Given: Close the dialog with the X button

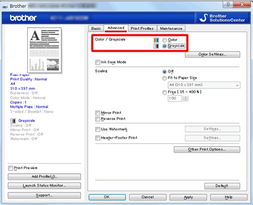Looking at the screenshot, I should [242, 5].
